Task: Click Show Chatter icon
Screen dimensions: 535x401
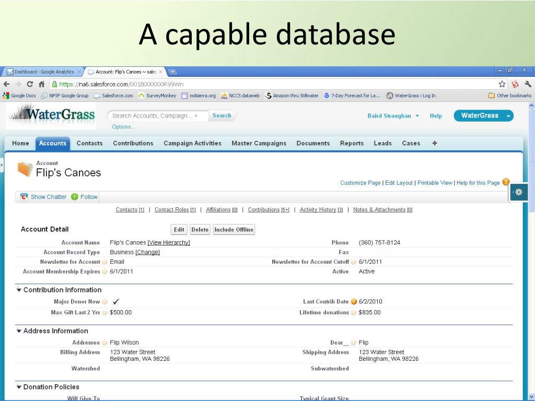Action: pos(24,197)
